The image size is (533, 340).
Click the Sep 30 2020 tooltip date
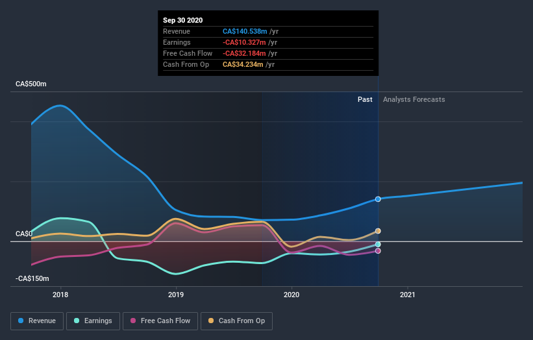click(x=183, y=20)
